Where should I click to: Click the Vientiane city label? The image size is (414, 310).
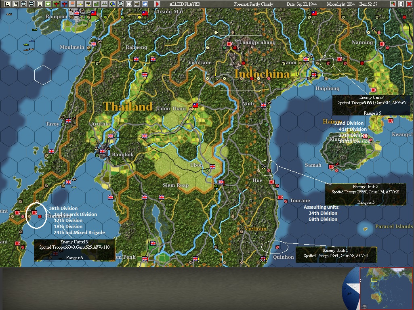[x=200, y=63]
